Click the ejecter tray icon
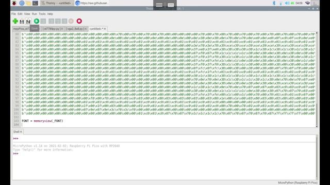 (x=308, y=3)
